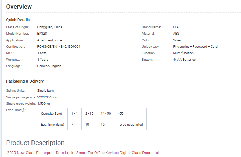The width and height of the screenshot is (241, 157).
Task: Click the Dongguan, China origin value
Action: (x=50, y=27)
